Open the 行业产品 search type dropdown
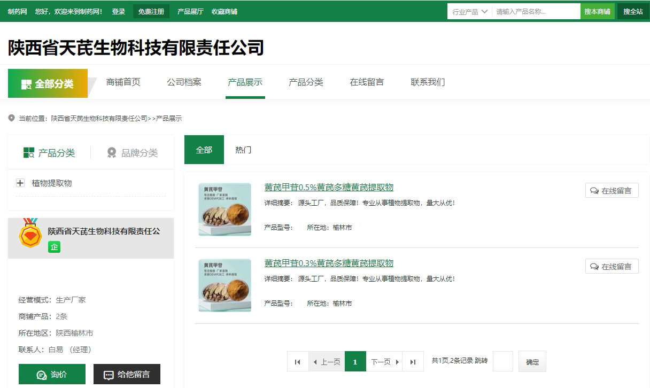 (x=469, y=11)
